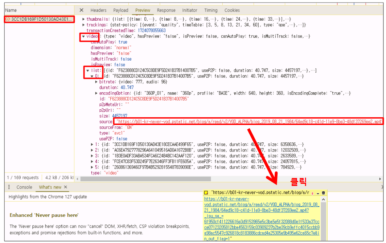Click the canAutoPlay true value
Viewport: 386px width, 243px height.
tap(123, 42)
